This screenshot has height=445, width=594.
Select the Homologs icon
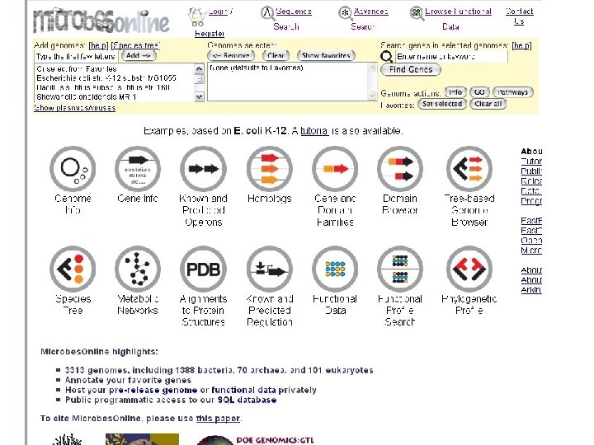(x=269, y=169)
